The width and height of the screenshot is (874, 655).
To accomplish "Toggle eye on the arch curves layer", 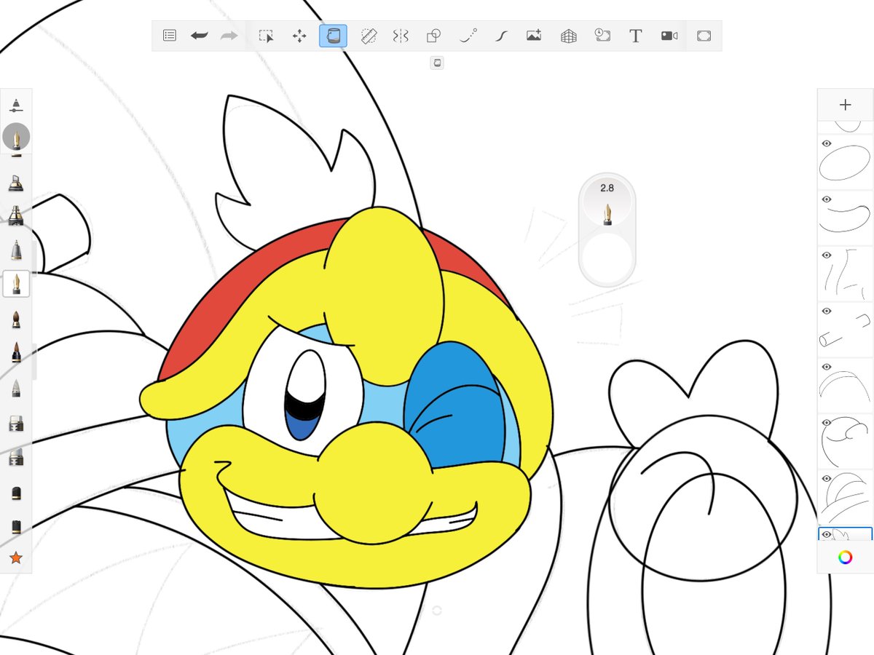I will (x=827, y=367).
